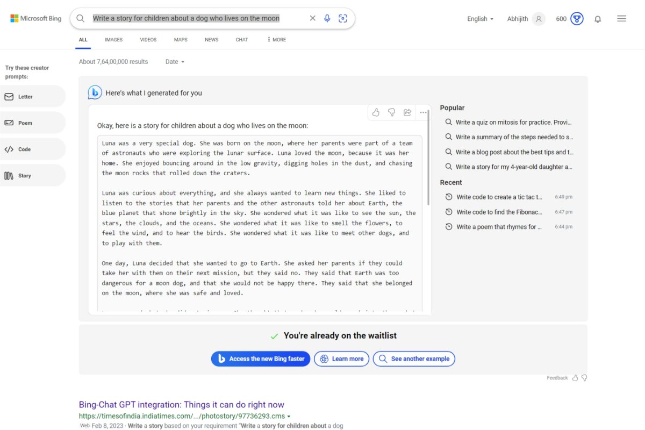Switch to the ALL results tab
The width and height of the screenshot is (645, 430).
pyautogui.click(x=83, y=40)
